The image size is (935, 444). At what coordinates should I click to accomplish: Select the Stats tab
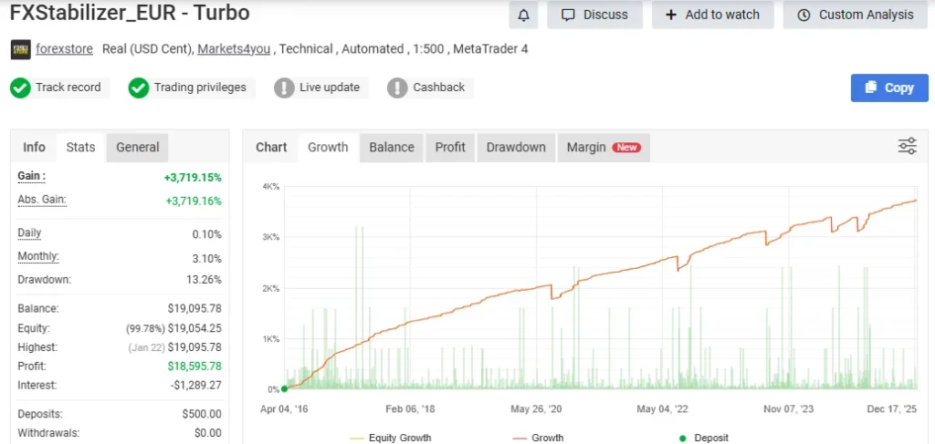tap(80, 147)
